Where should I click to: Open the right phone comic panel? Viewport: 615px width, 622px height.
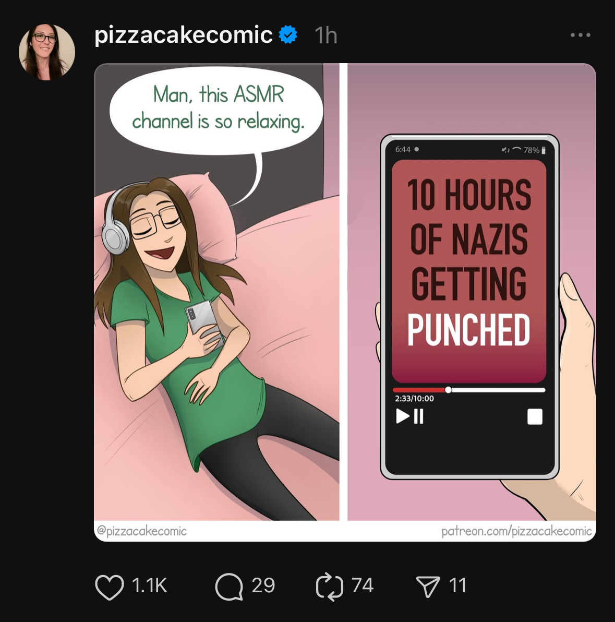click(x=472, y=292)
